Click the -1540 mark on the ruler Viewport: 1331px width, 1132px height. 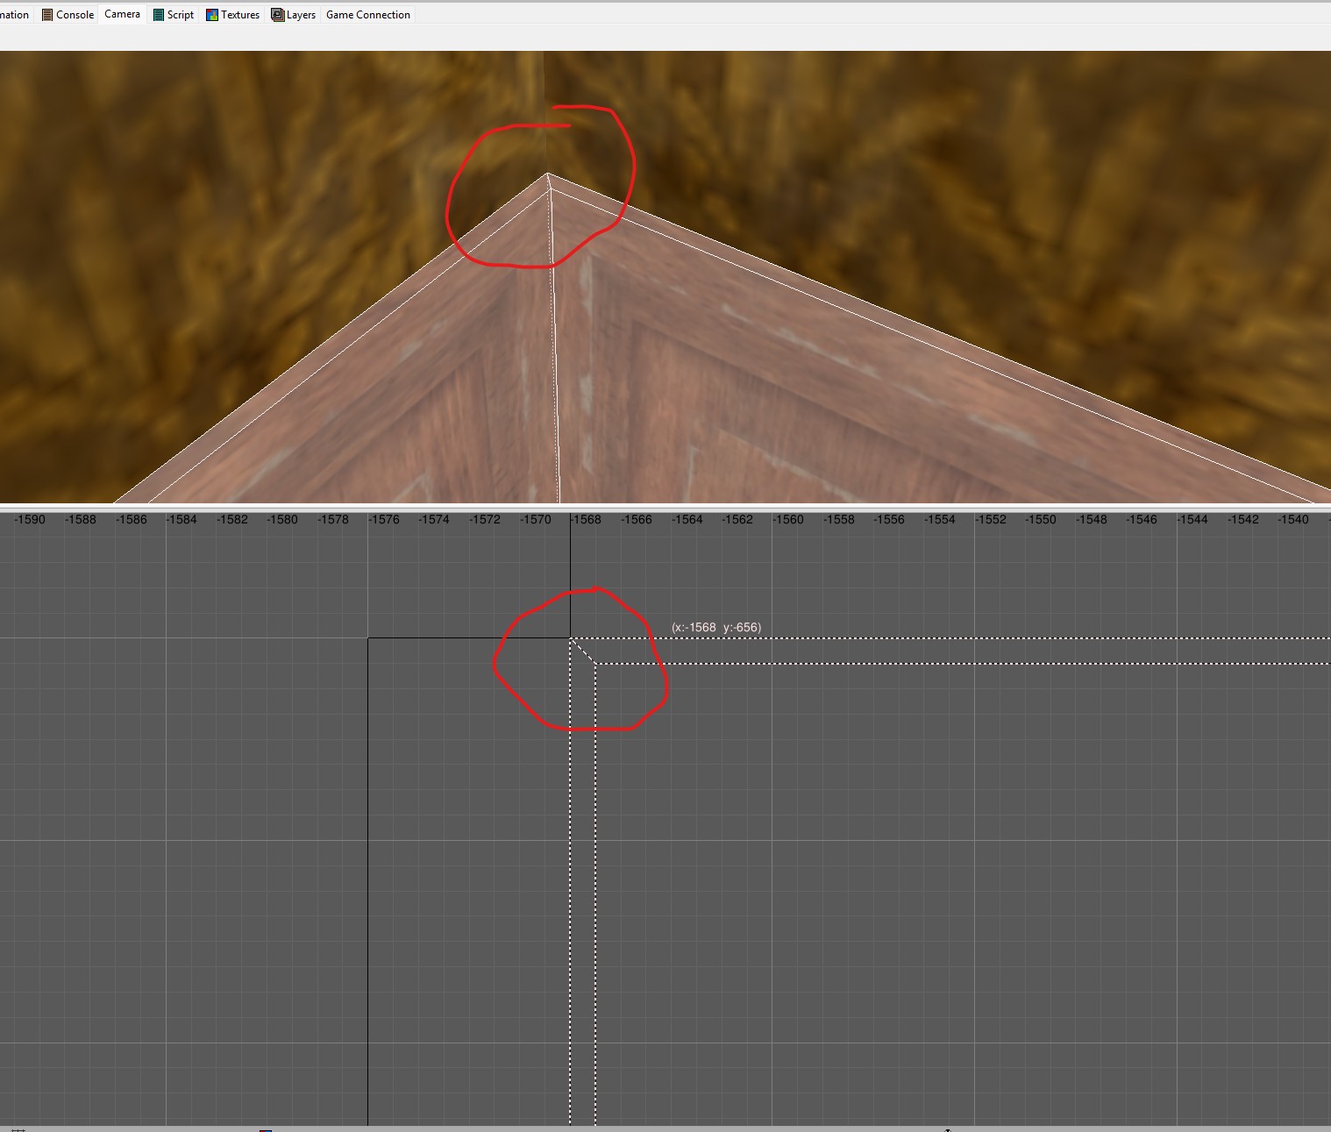pos(1293,519)
